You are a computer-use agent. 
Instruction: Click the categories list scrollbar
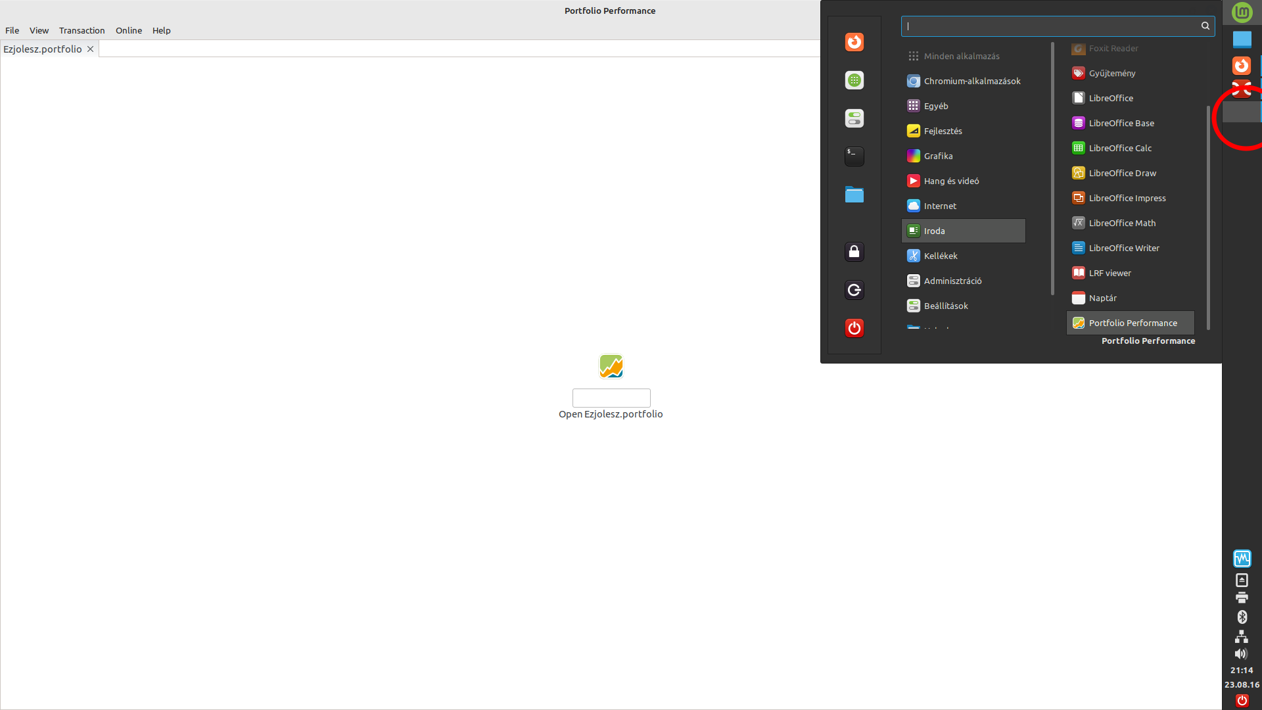(1052, 168)
